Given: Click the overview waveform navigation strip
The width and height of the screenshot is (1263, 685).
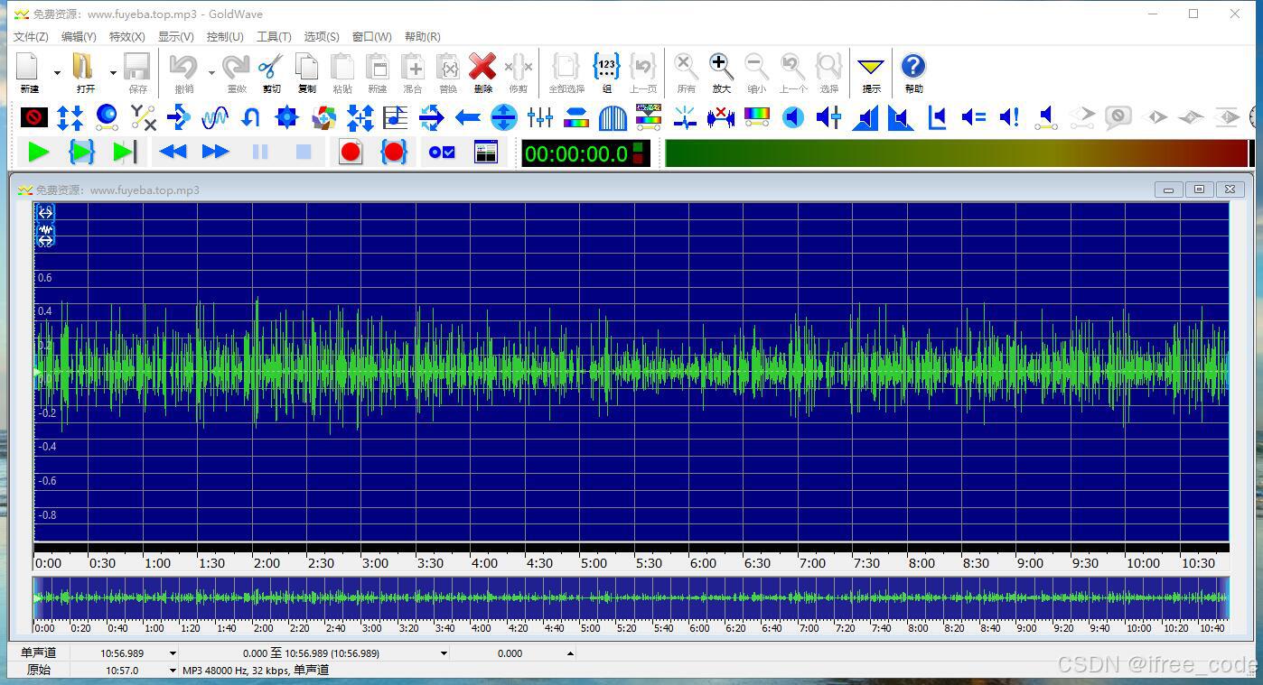Looking at the screenshot, I should pyautogui.click(x=631, y=597).
